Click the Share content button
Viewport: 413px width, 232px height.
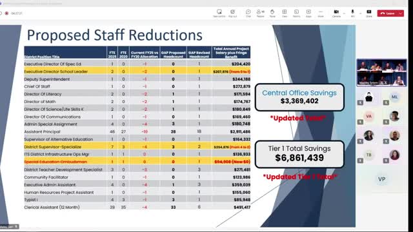tap(369, 13)
